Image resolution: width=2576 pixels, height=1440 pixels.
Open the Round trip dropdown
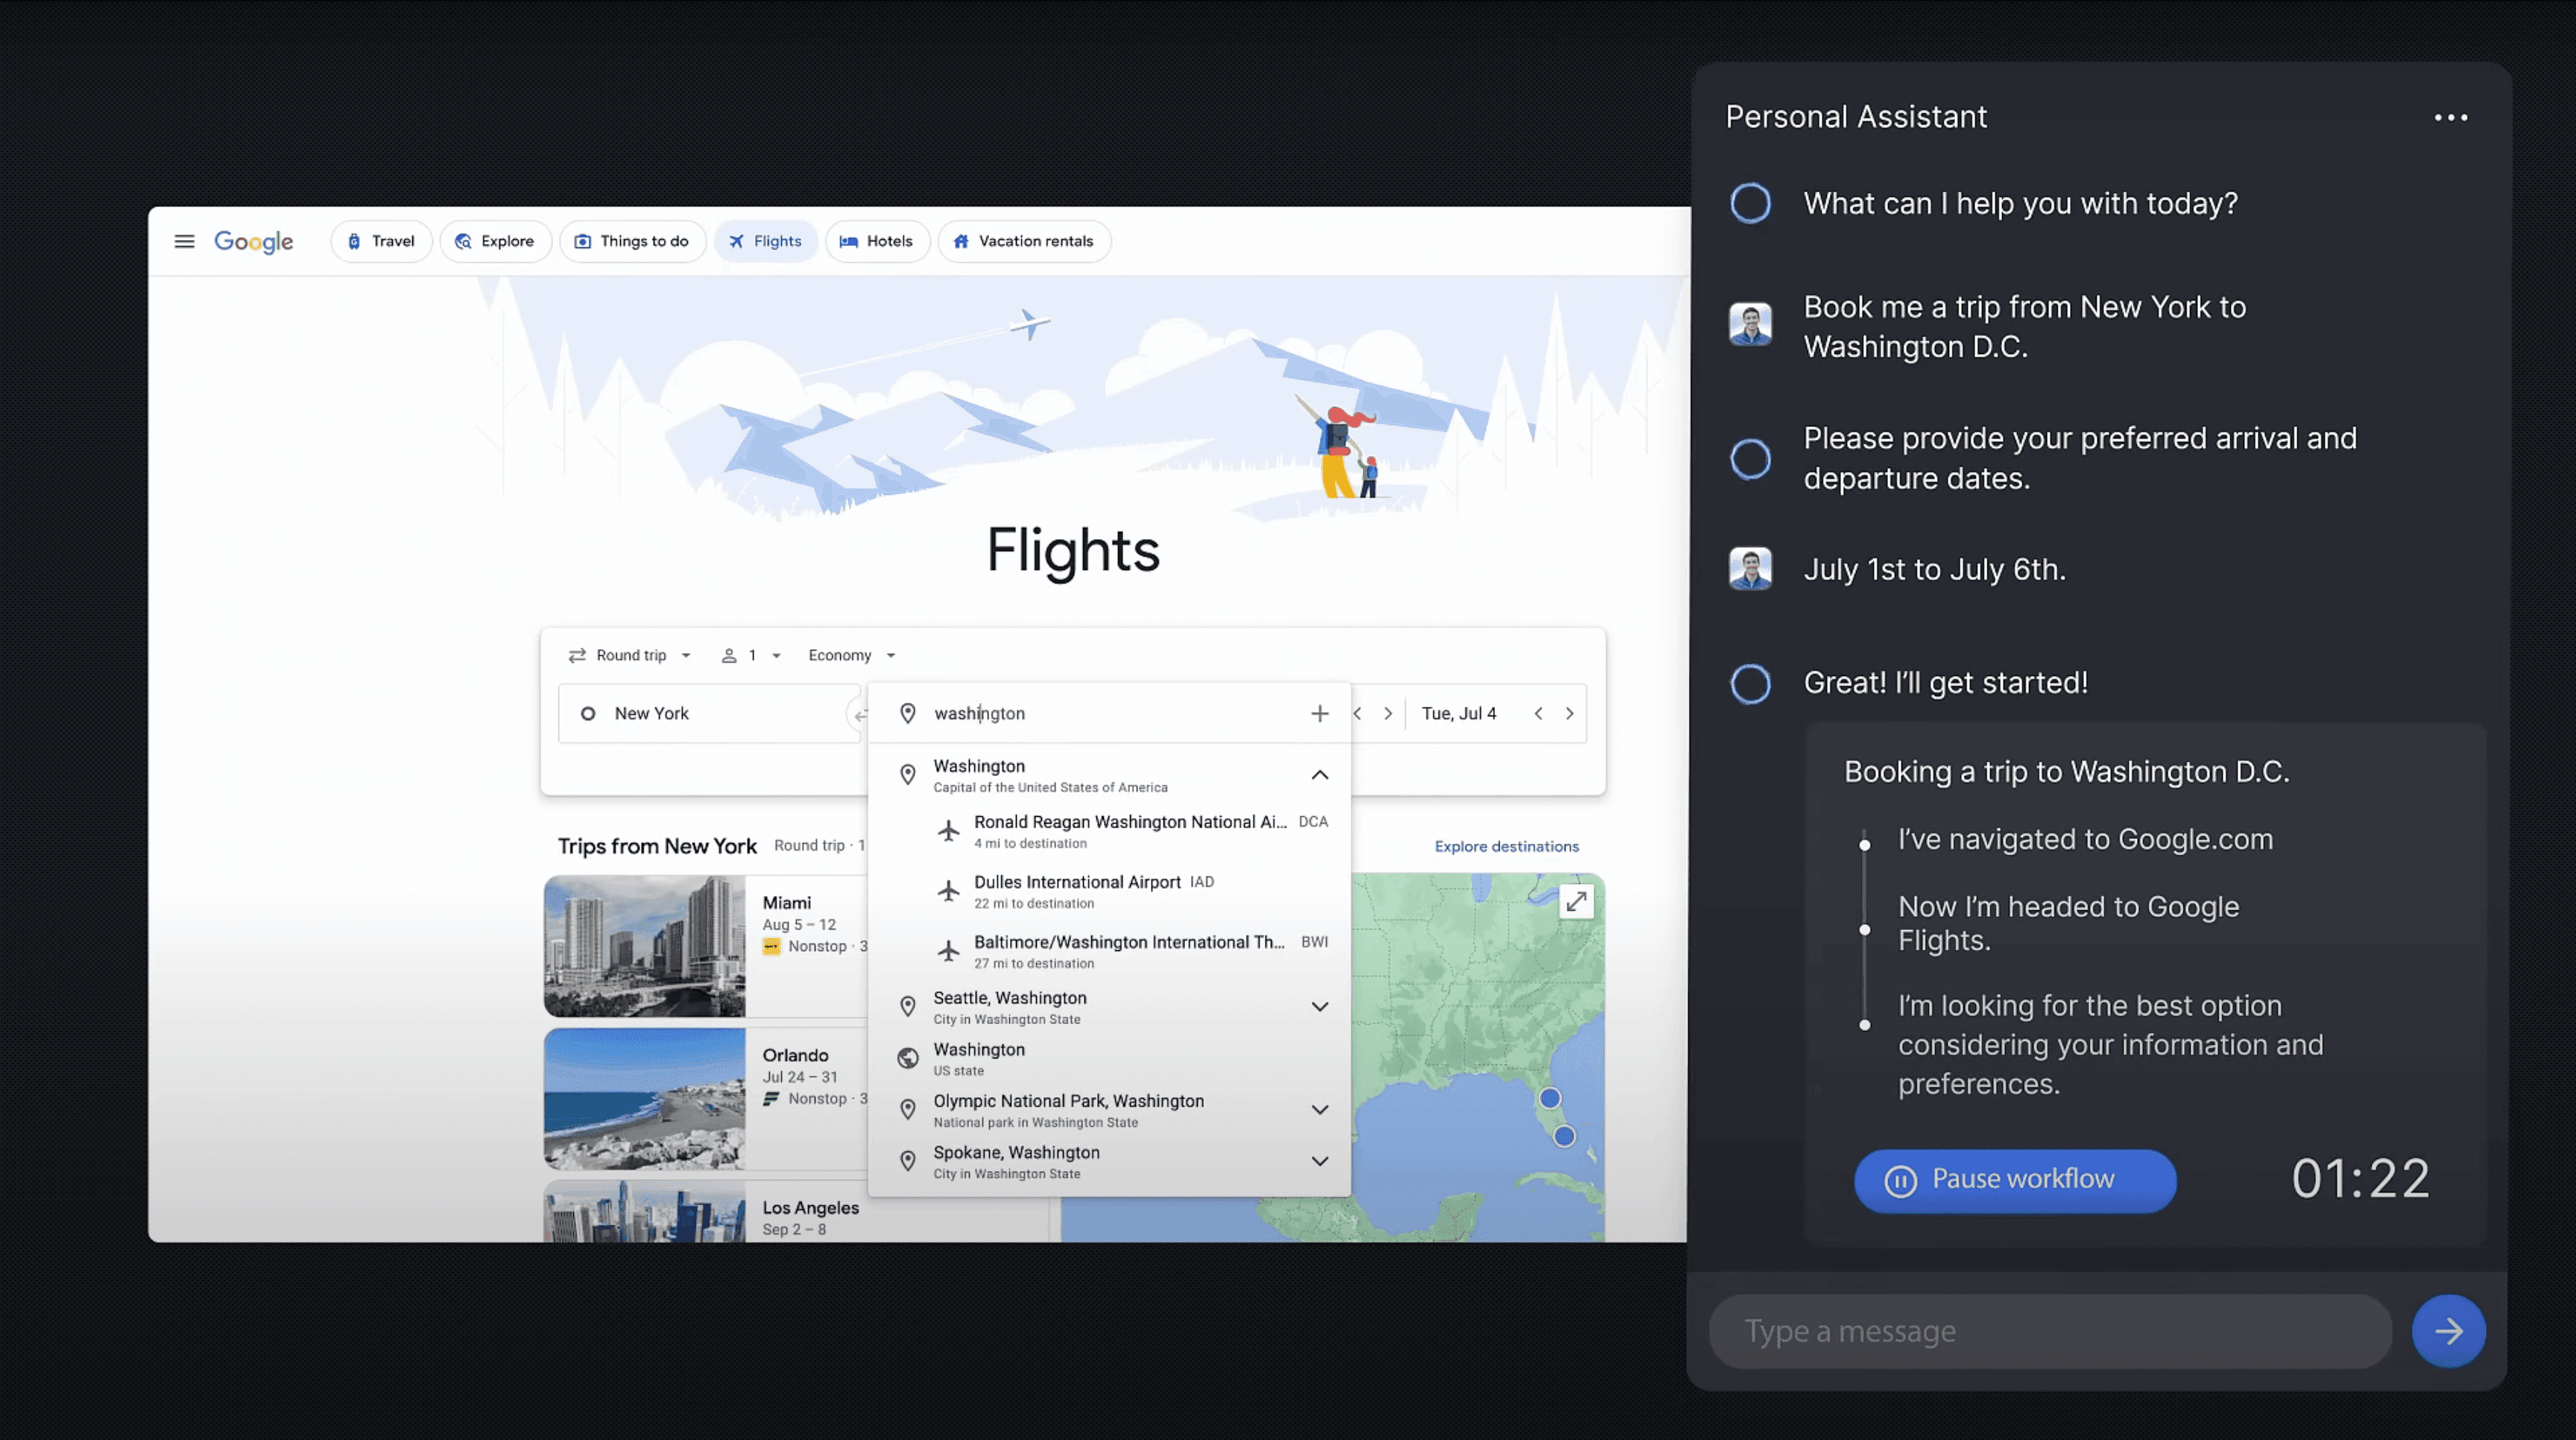click(x=630, y=656)
